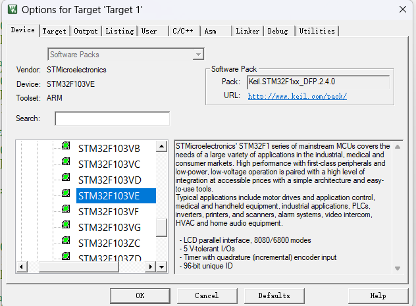
Task: Click the STMicroelectronics vendor text
Action: pos(76,70)
